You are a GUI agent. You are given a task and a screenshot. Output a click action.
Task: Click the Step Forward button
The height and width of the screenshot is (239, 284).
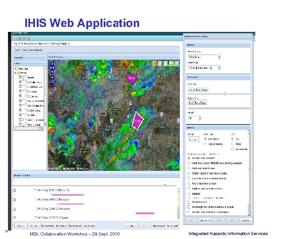[172, 226]
